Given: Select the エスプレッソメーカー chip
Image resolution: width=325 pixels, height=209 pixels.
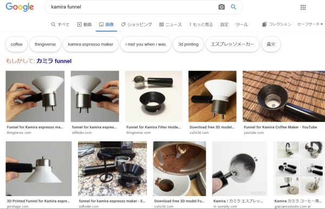Looking at the screenshot, I should [232, 44].
